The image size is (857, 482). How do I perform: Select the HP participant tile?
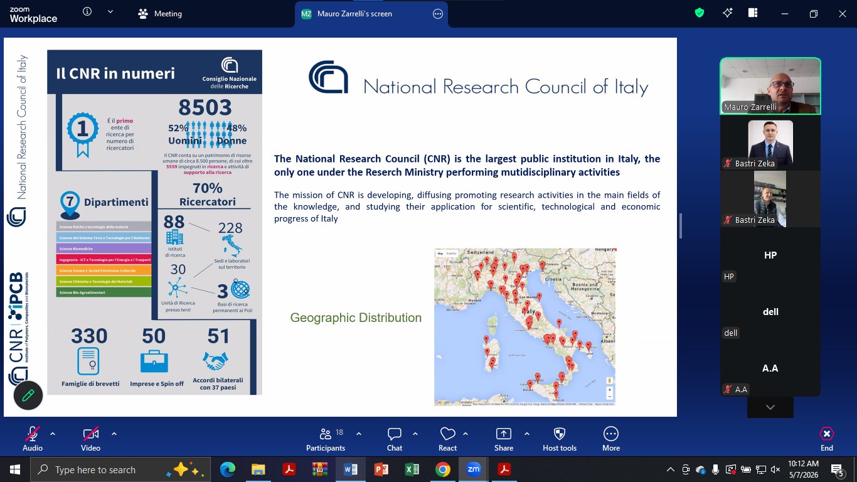(x=770, y=255)
